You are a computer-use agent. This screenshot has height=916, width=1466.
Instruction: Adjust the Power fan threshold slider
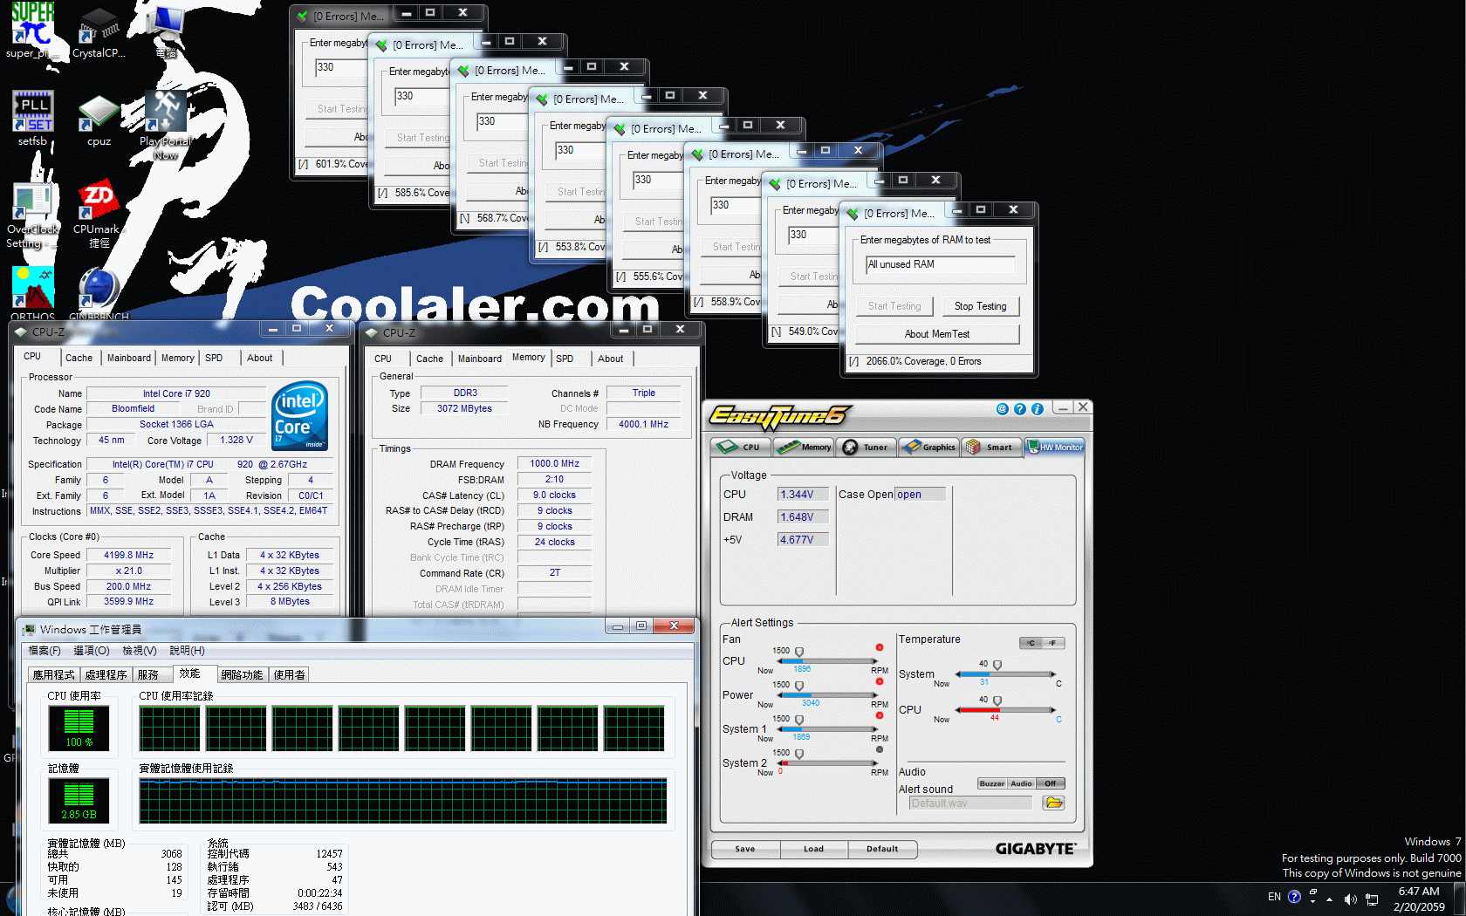pyautogui.click(x=798, y=686)
